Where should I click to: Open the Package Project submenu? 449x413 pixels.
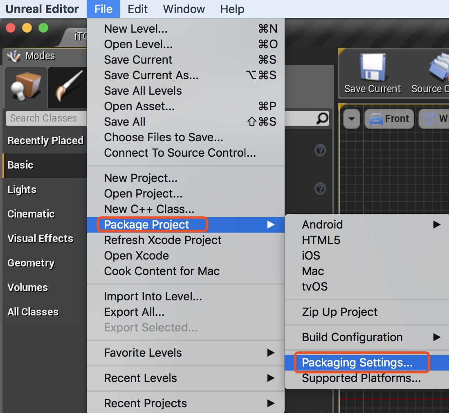186,224
